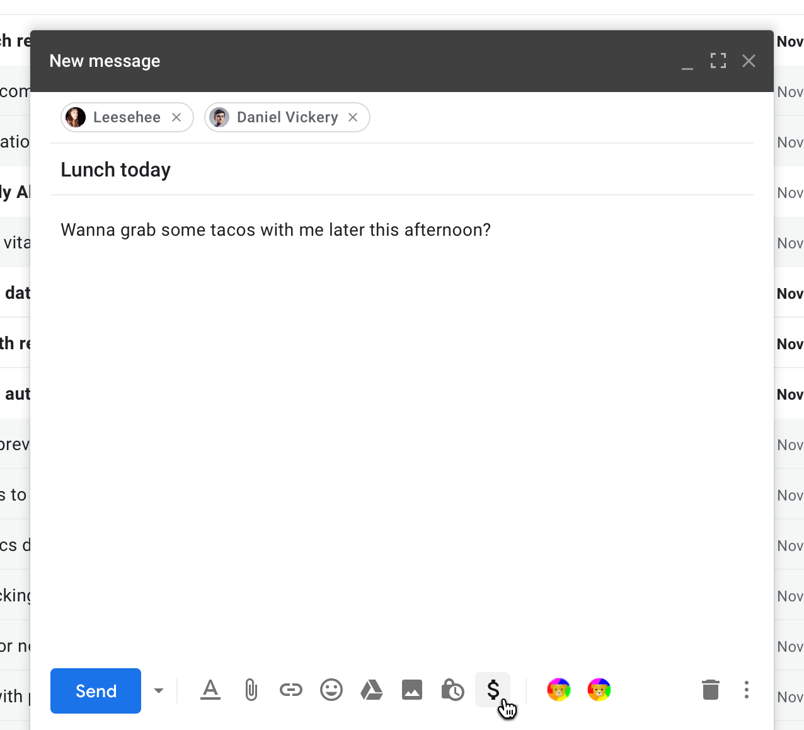Click the first rainbow dog extension icon

coord(558,690)
